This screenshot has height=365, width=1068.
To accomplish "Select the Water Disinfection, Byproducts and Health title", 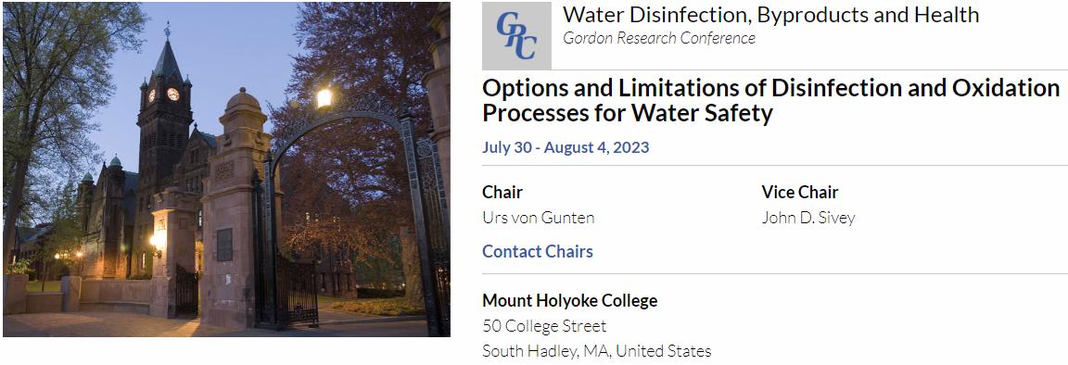I will [771, 14].
